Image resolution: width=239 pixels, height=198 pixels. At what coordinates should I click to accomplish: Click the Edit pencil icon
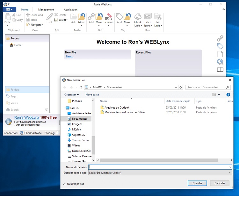[x=50, y=17]
